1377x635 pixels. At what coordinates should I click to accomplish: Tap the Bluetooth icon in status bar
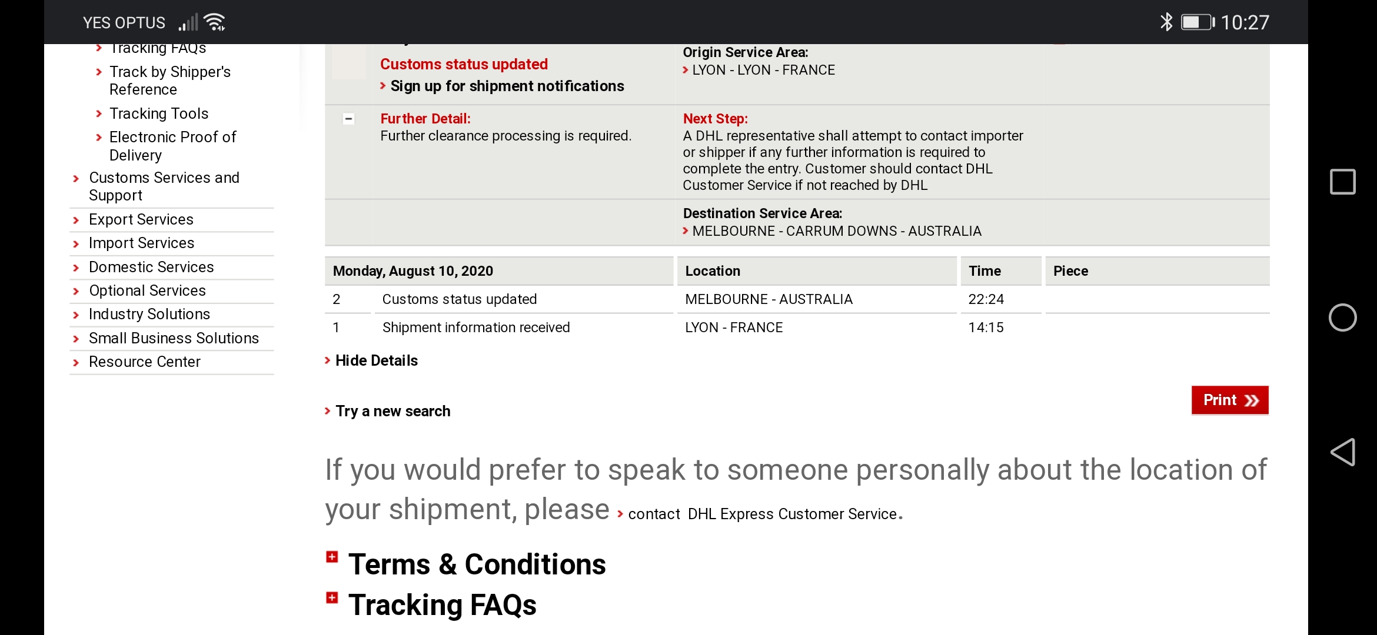1166,22
